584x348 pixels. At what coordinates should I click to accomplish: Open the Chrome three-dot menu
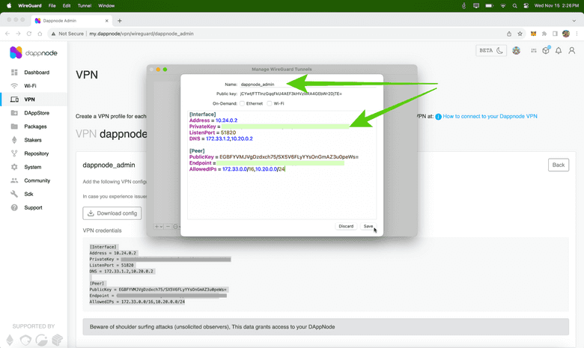click(x=575, y=34)
